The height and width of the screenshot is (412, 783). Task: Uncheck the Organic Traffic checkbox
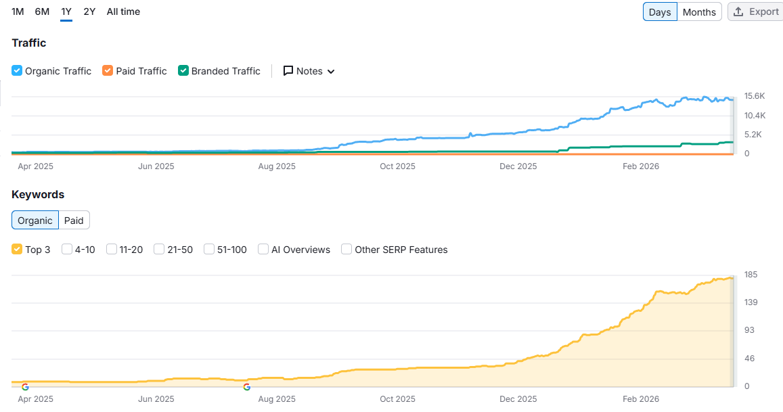click(x=17, y=71)
